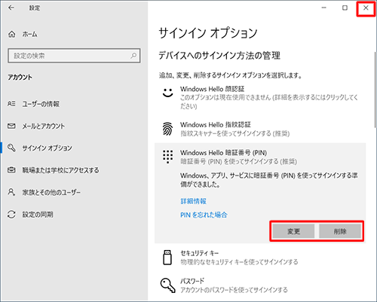Go to メールとアカウント settings
The height and width of the screenshot is (302, 377).
[74, 126]
